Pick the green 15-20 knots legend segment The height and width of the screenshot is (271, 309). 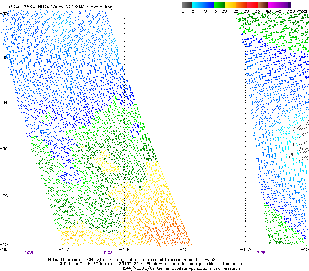click(x=219, y=5)
